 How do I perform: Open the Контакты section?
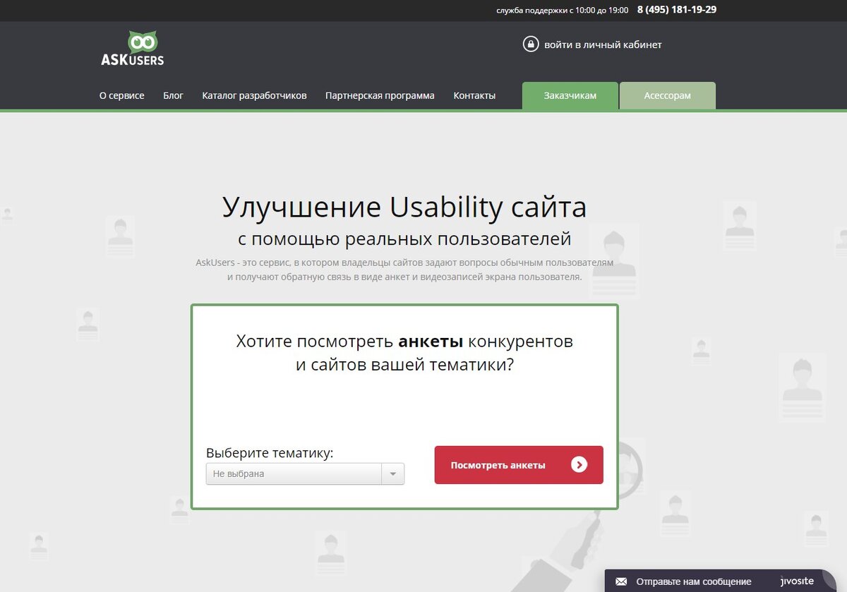(x=474, y=95)
